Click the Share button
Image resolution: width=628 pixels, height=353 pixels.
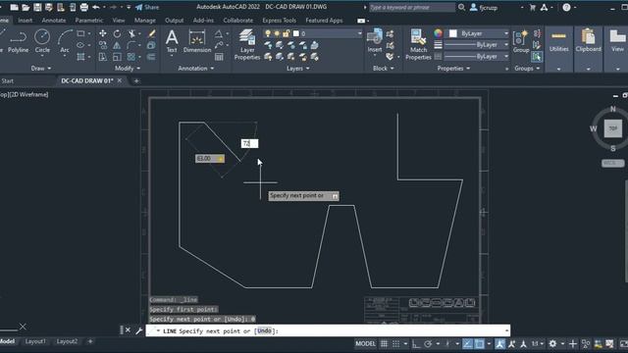[x=147, y=7]
